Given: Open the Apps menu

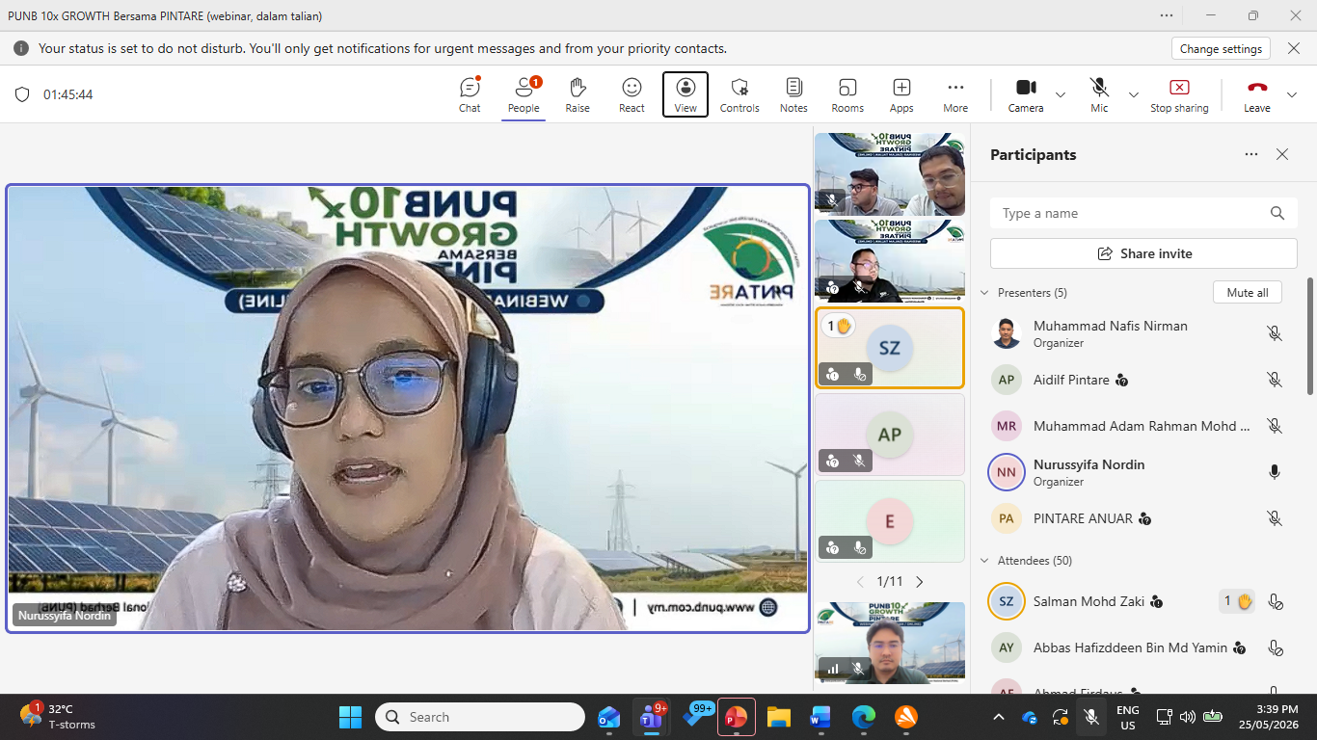Looking at the screenshot, I should click(901, 94).
